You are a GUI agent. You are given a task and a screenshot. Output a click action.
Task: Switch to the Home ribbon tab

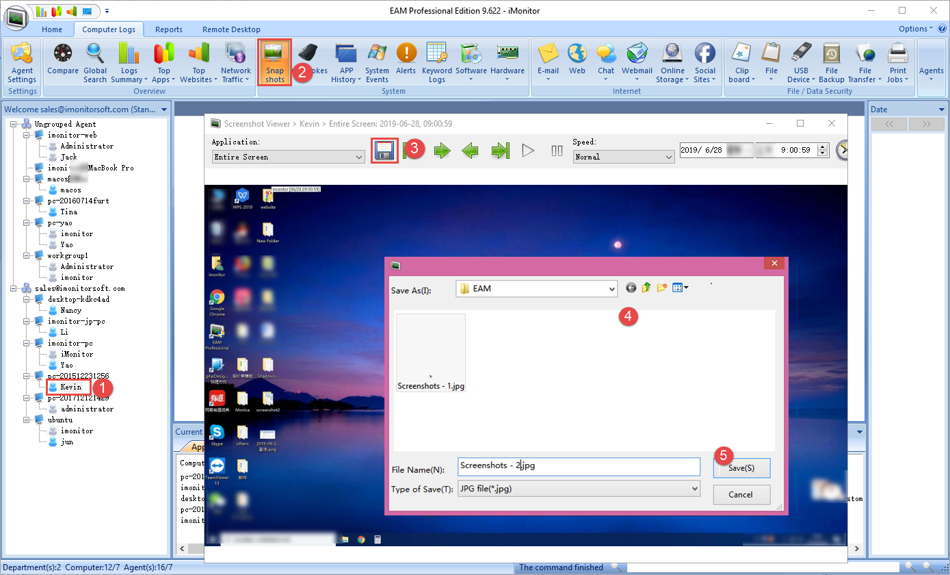[52, 29]
